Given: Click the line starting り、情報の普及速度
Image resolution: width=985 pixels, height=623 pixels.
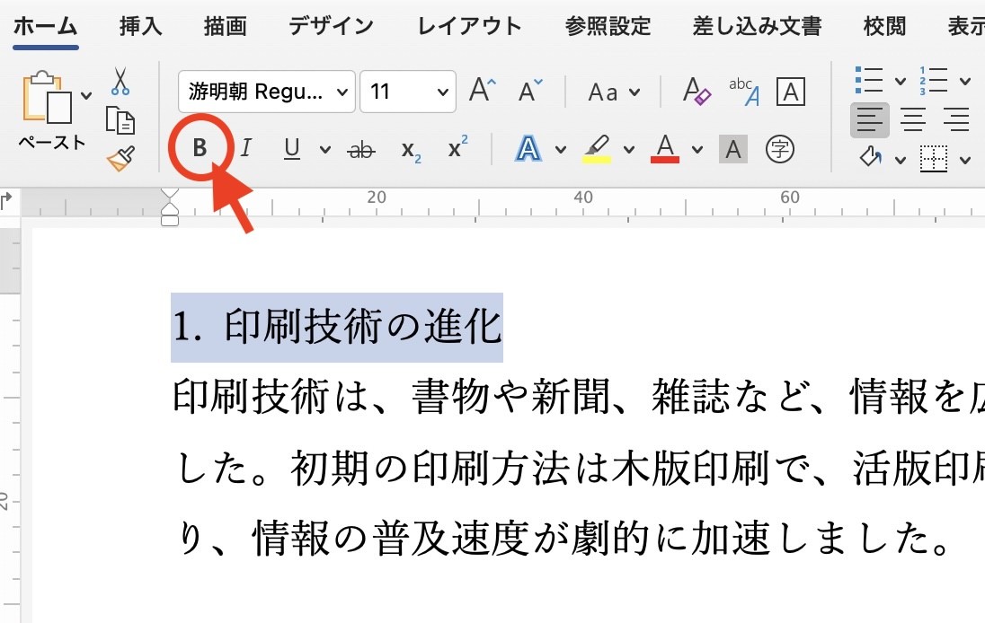Looking at the screenshot, I should [563, 539].
